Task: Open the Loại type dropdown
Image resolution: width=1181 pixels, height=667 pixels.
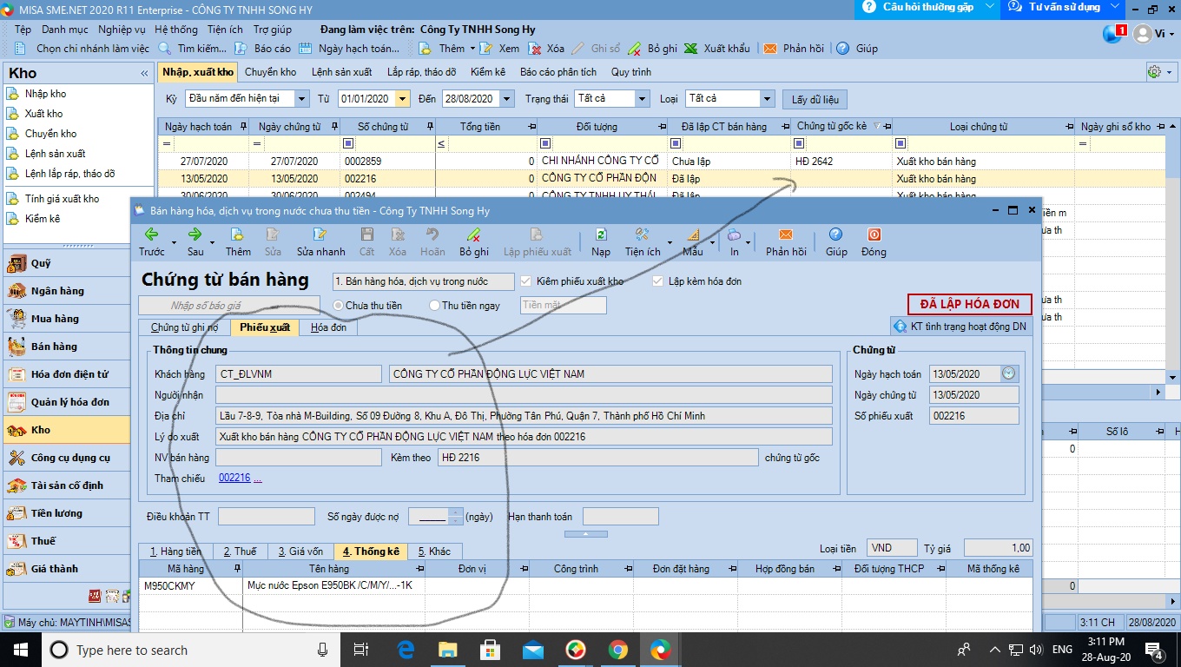Action: tap(767, 99)
